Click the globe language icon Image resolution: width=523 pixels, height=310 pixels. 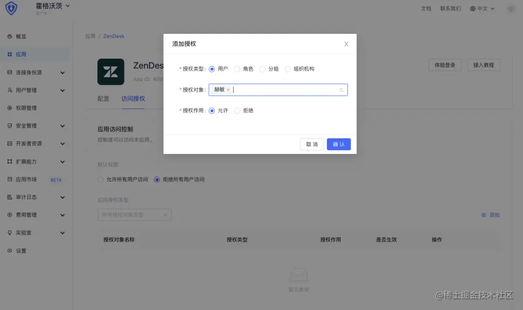(x=473, y=9)
